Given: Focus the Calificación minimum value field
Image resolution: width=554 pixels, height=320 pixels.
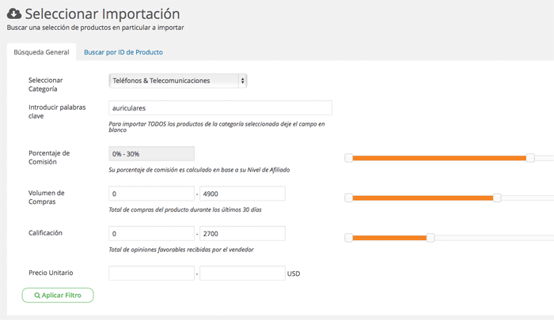Looking at the screenshot, I should 151,234.
